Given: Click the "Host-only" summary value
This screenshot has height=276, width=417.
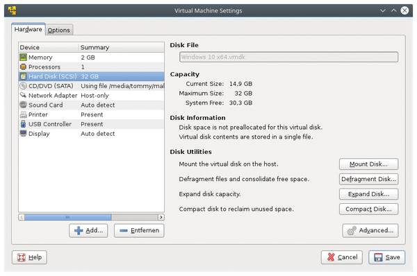Looking at the screenshot, I should (x=95, y=96).
